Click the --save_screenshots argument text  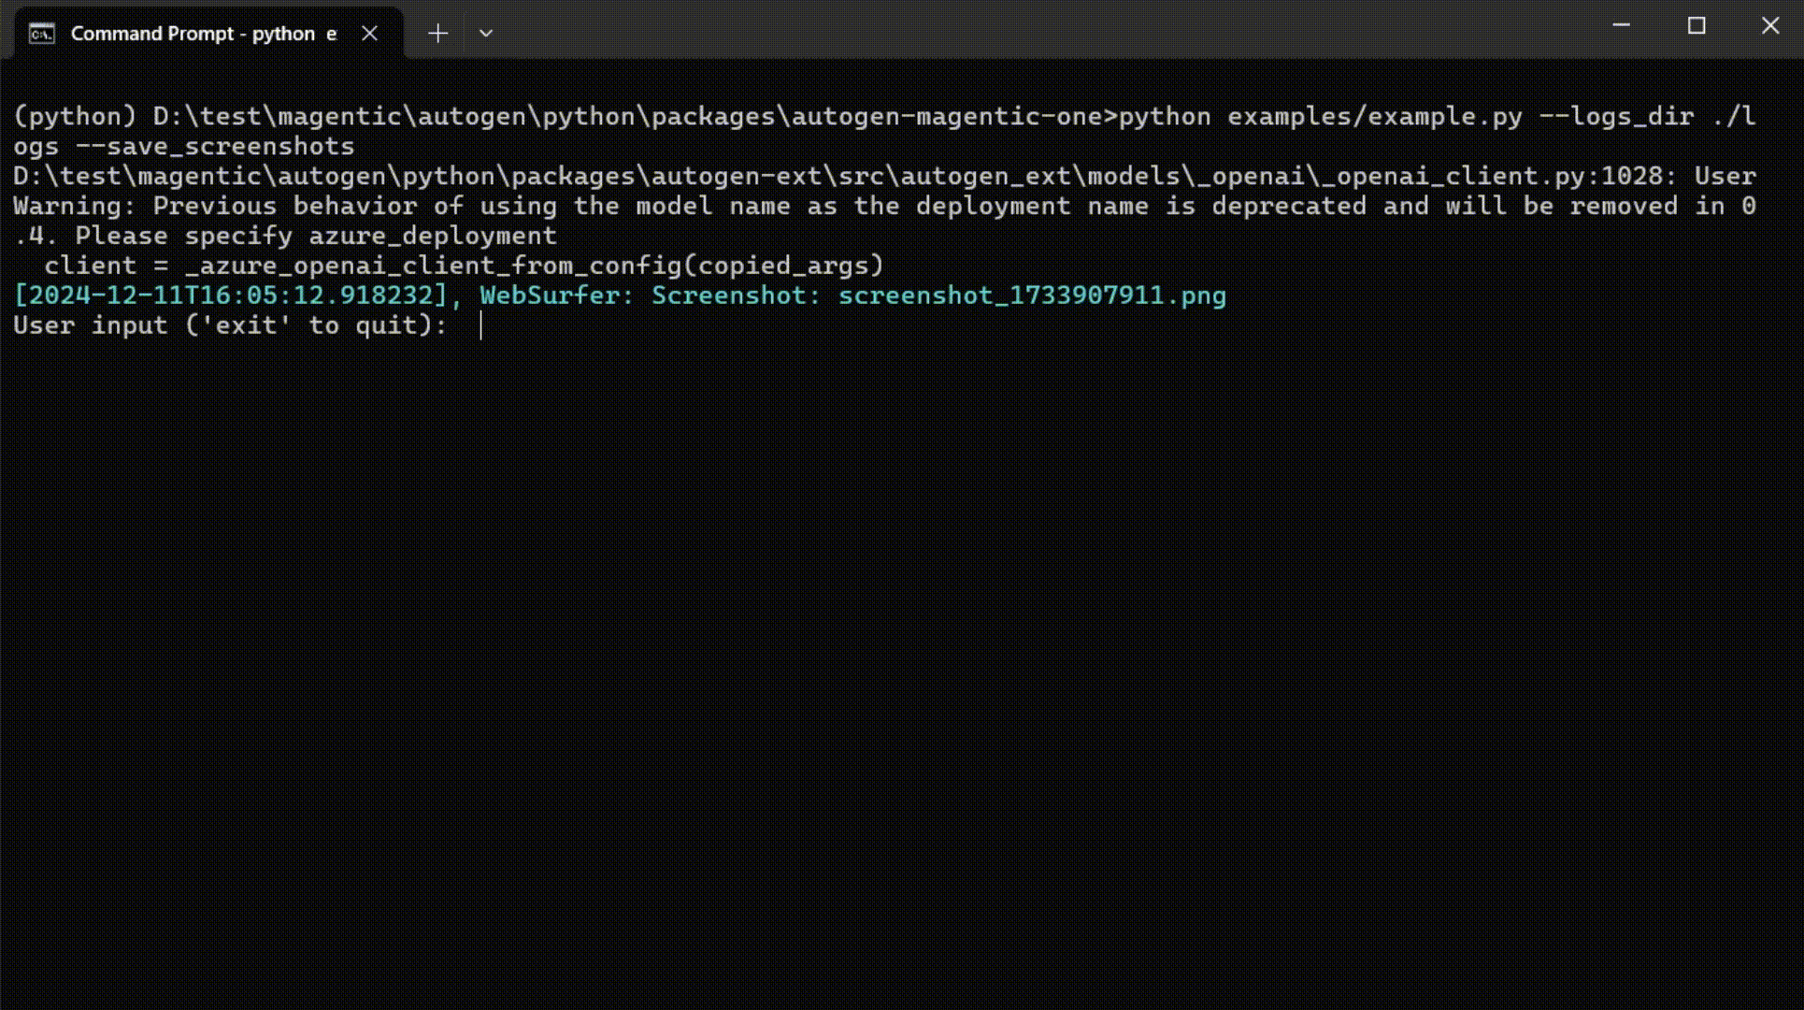(x=215, y=146)
